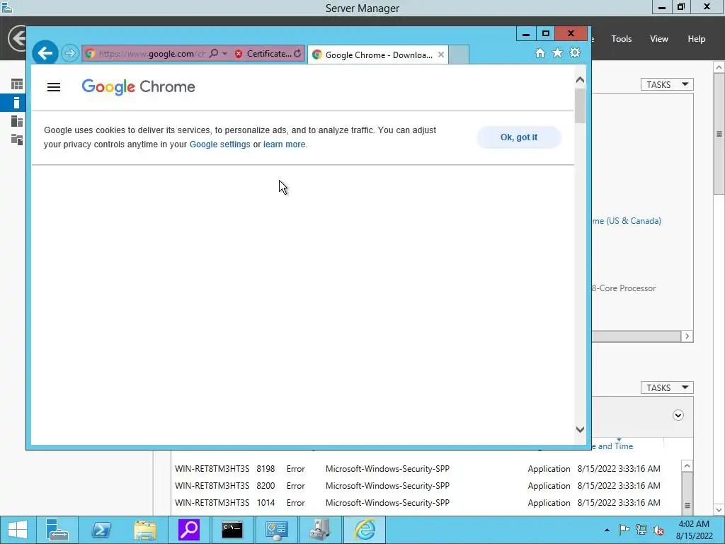This screenshot has width=725, height=544.
Task: Select event row with ID 8198
Action: coord(418,469)
